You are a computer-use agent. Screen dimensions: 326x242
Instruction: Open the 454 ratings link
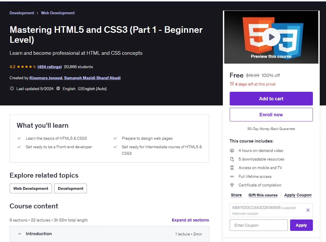(x=50, y=67)
